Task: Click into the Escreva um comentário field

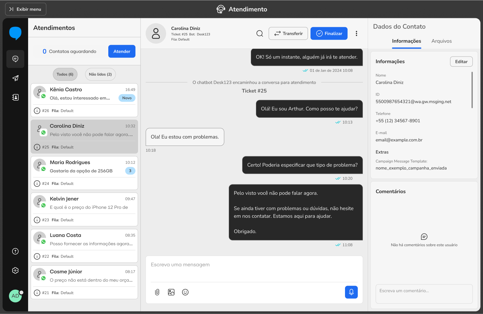Action: click(424, 294)
